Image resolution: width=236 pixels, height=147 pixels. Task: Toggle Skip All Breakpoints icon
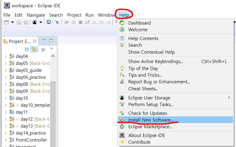[x=57, y=22]
